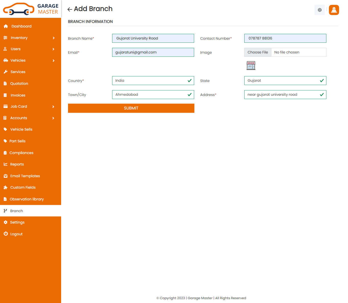This screenshot has width=348, height=303.
Task: Click the back arrow beside Add Branch
Action: pyautogui.click(x=70, y=9)
